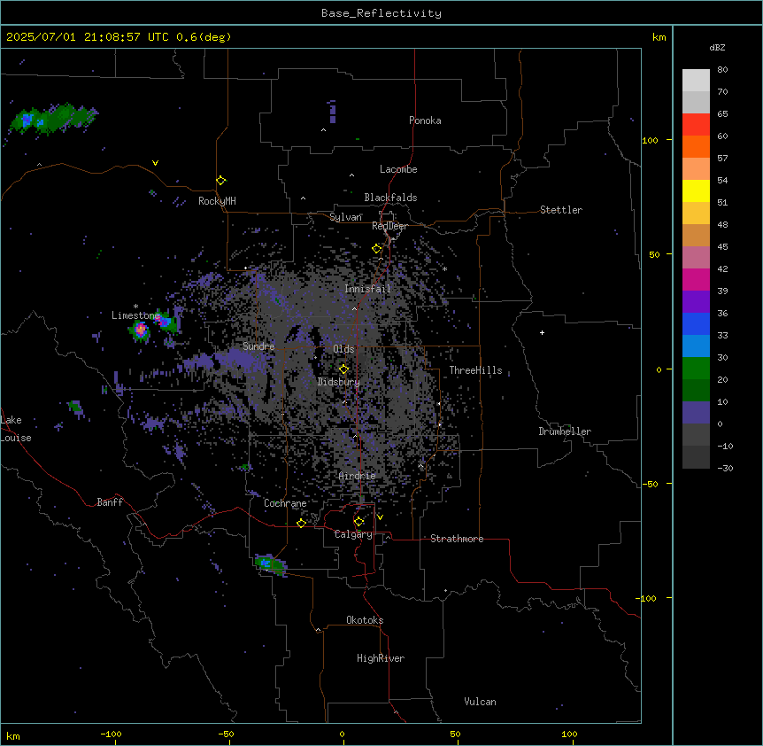This screenshot has height=746, width=763.
Task: Click the dBZ legend heading
Action: 717,48
